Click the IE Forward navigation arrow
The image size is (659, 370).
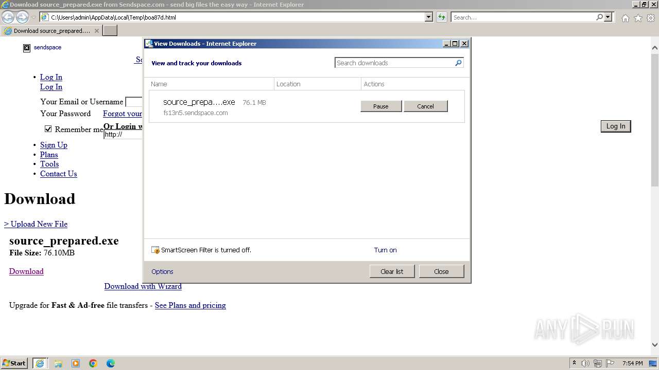(22, 17)
